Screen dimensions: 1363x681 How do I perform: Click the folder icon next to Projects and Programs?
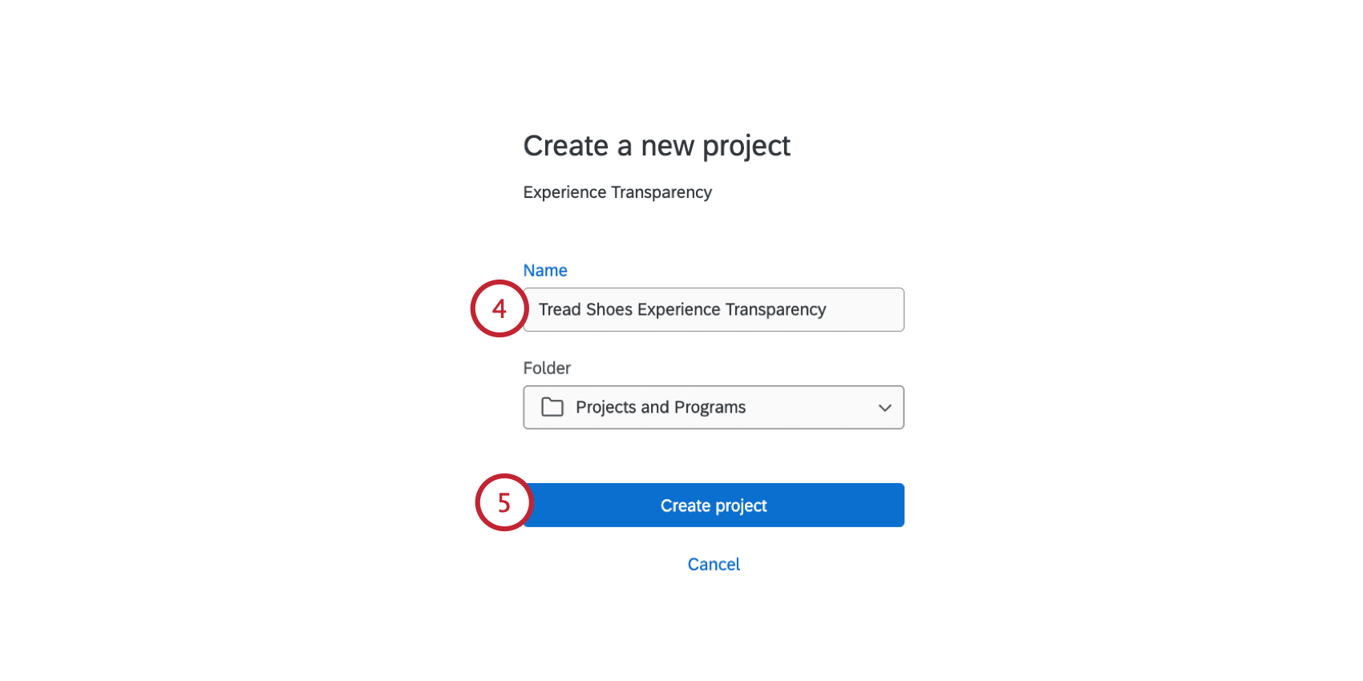552,407
